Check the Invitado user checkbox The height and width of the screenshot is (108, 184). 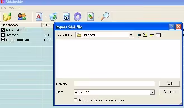[x=3, y=35]
